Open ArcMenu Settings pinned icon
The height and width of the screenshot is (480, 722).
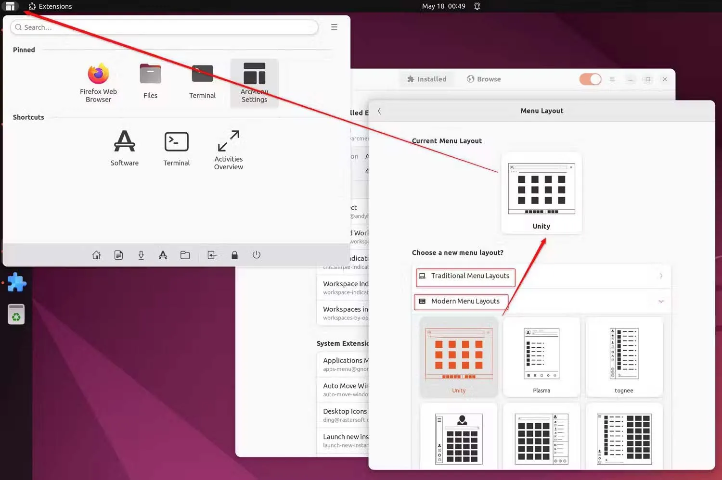click(254, 82)
